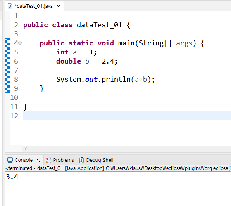Click the console output 3.4
The height and width of the screenshot is (206, 231).
point(12,177)
